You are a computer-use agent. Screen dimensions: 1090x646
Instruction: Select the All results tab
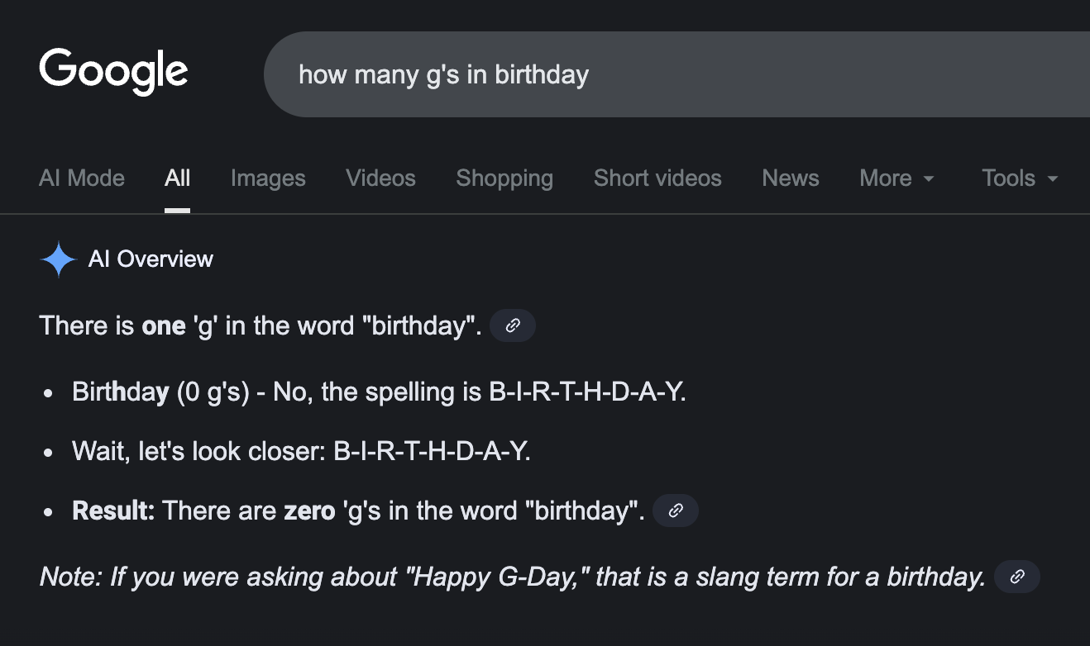tap(177, 178)
